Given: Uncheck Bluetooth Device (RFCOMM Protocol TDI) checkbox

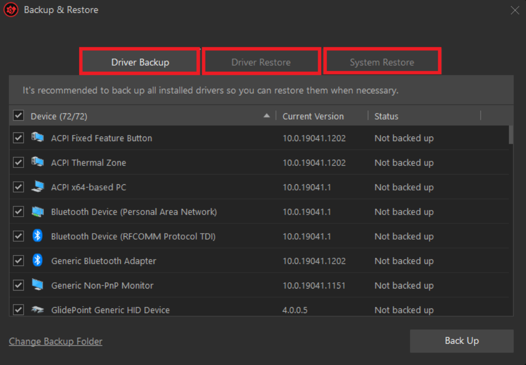Looking at the screenshot, I should [18, 236].
